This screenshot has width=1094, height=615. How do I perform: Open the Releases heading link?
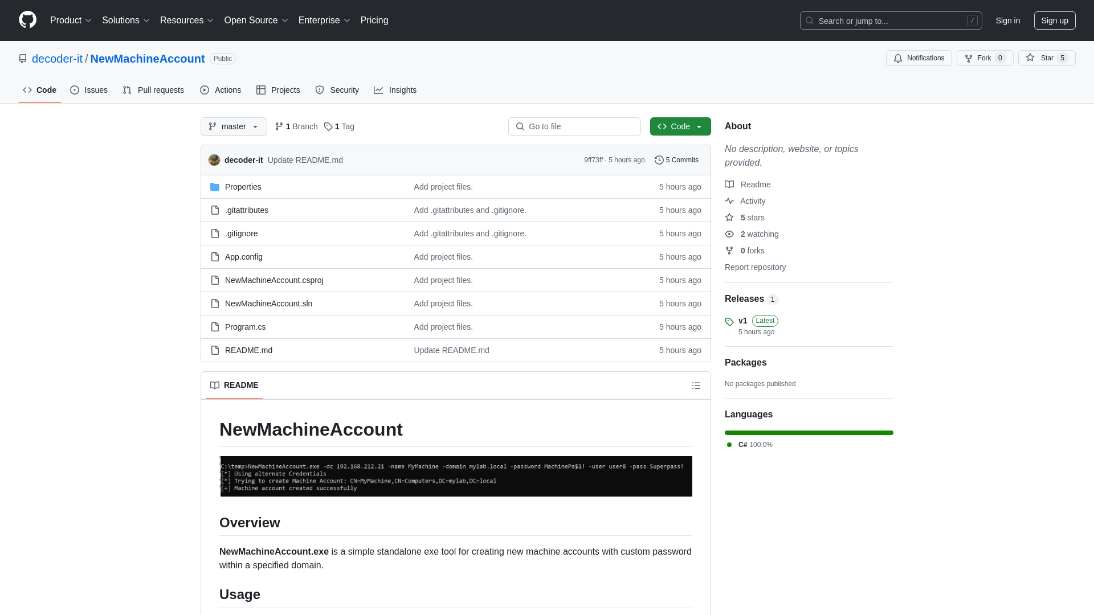[x=751, y=299]
